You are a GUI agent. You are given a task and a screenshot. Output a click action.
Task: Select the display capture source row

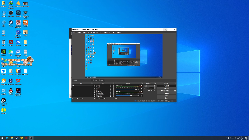[102, 96]
